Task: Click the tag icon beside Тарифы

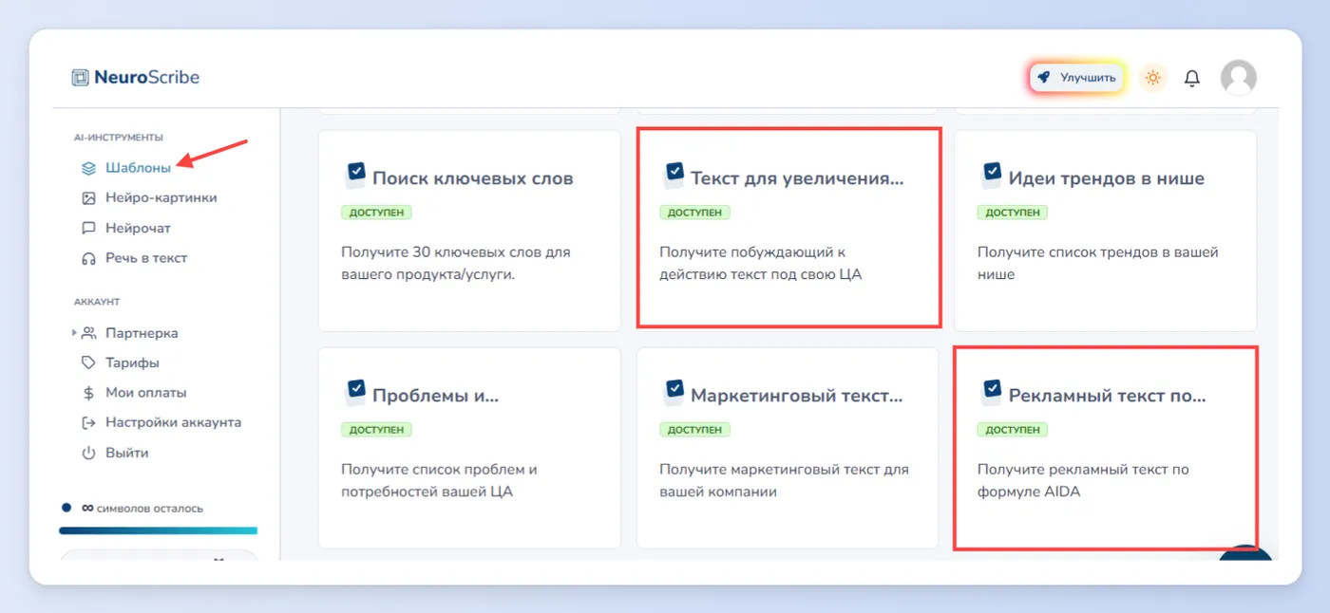Action: 88,362
